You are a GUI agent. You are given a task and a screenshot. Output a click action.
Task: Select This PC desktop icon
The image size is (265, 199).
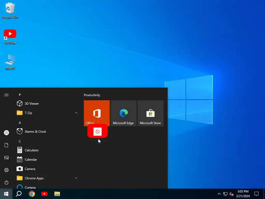pyautogui.click(x=10, y=62)
